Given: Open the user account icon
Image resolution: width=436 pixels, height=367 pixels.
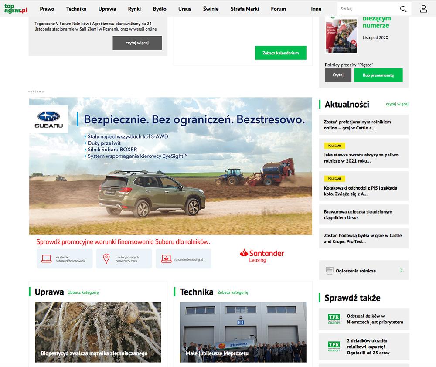Looking at the screenshot, I should pos(423,9).
